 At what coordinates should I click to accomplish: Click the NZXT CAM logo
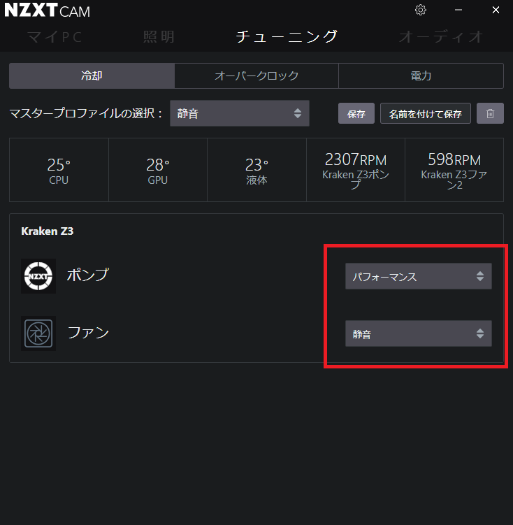(x=48, y=10)
